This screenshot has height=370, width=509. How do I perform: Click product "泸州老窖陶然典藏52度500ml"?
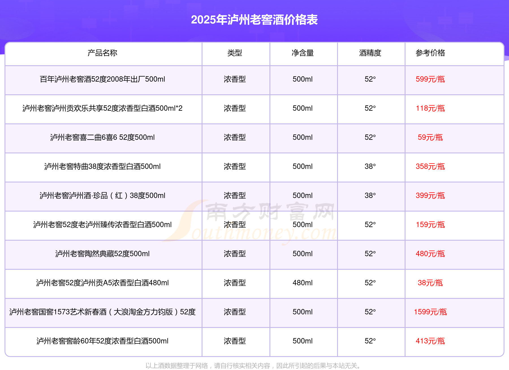click(102, 254)
